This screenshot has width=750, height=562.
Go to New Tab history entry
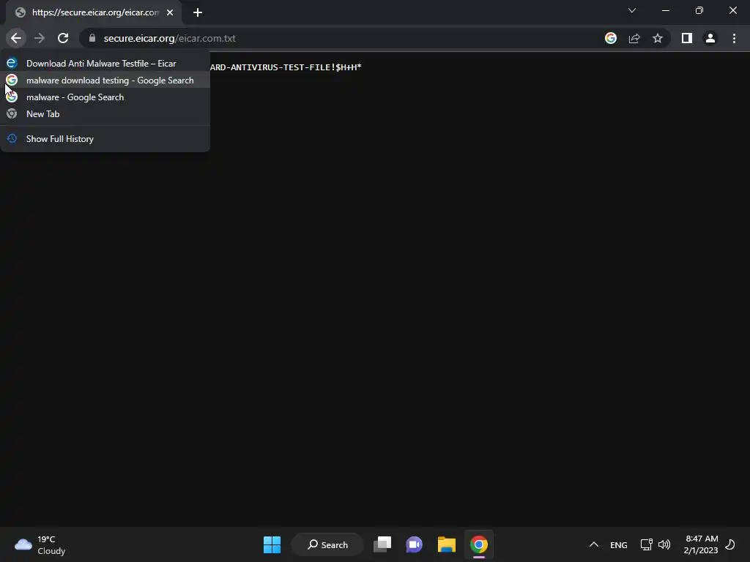(x=105, y=113)
